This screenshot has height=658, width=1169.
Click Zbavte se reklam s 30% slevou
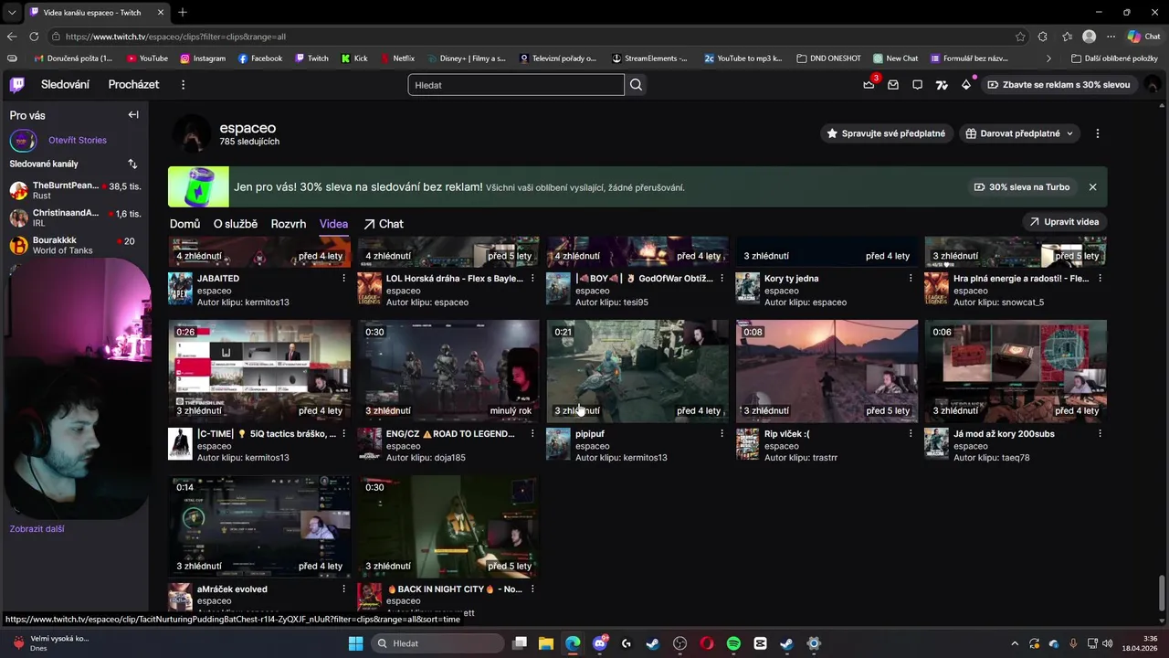coord(1059,85)
